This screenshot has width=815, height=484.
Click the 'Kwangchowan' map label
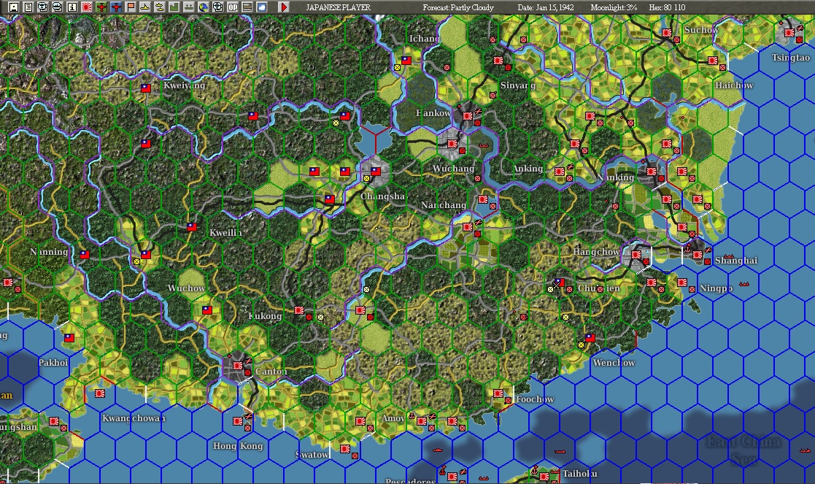[x=134, y=418]
